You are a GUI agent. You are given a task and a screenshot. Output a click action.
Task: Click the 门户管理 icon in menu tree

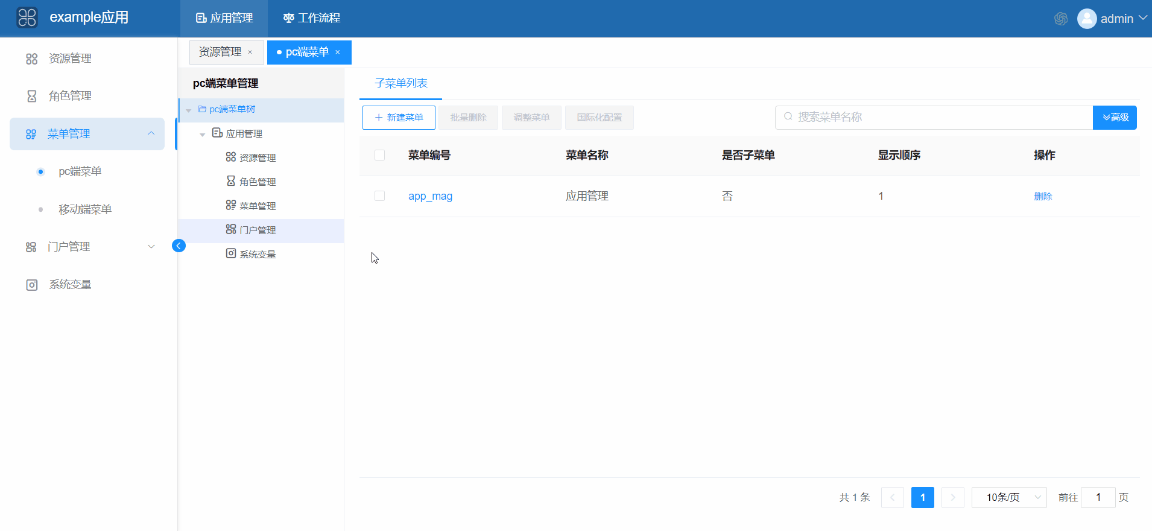[x=231, y=229]
